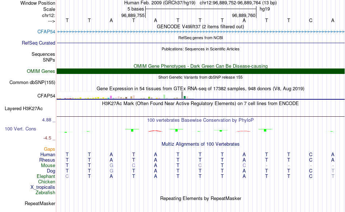Viewport: 345px width, 212px height.
Task: Click the Sequences track label
Action: click(43, 54)
